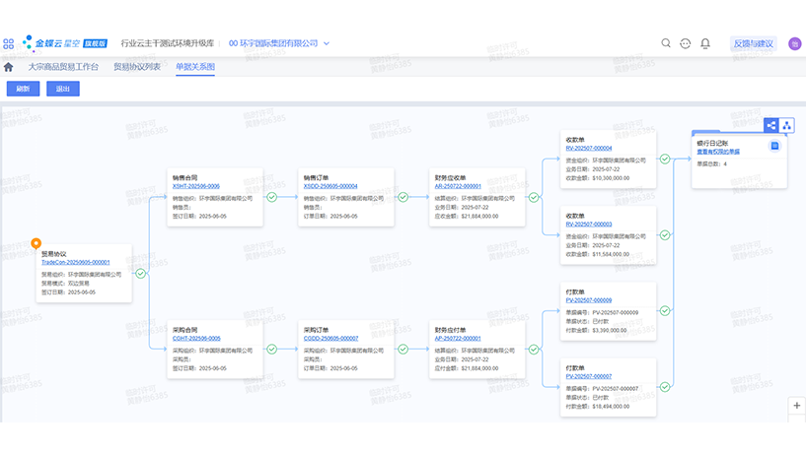Select the share-style graph view icon
Screen dimensions: 806x452
[771, 126]
